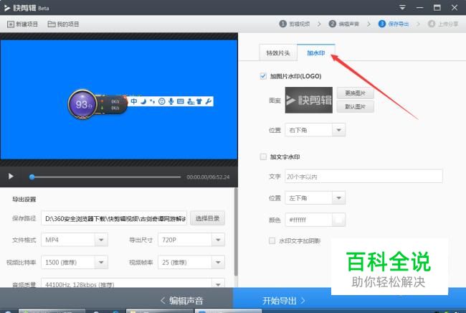This screenshot has height=313, width=466.
Task: Click 选择目录 button
Action: [x=207, y=218]
